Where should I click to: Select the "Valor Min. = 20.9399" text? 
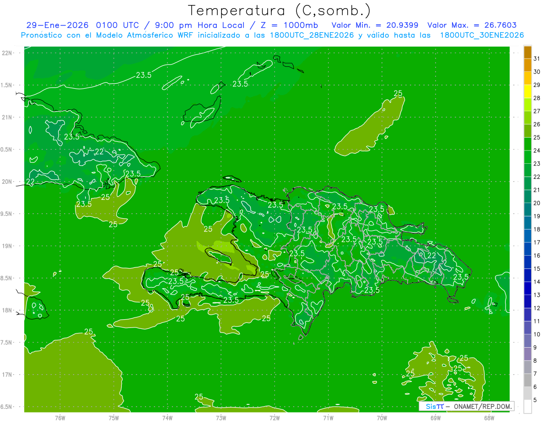(375, 26)
